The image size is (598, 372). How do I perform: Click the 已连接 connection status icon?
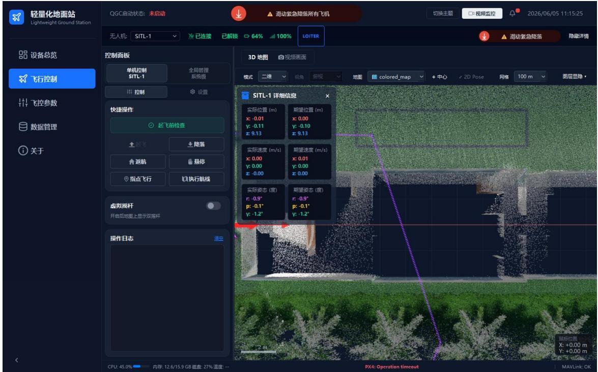(191, 36)
